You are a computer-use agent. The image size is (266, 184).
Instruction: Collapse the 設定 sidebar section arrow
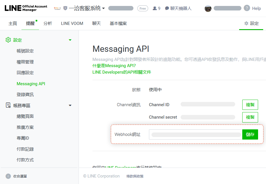point(70,40)
